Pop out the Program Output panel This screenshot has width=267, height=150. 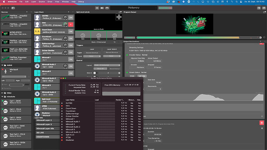tap(264, 12)
